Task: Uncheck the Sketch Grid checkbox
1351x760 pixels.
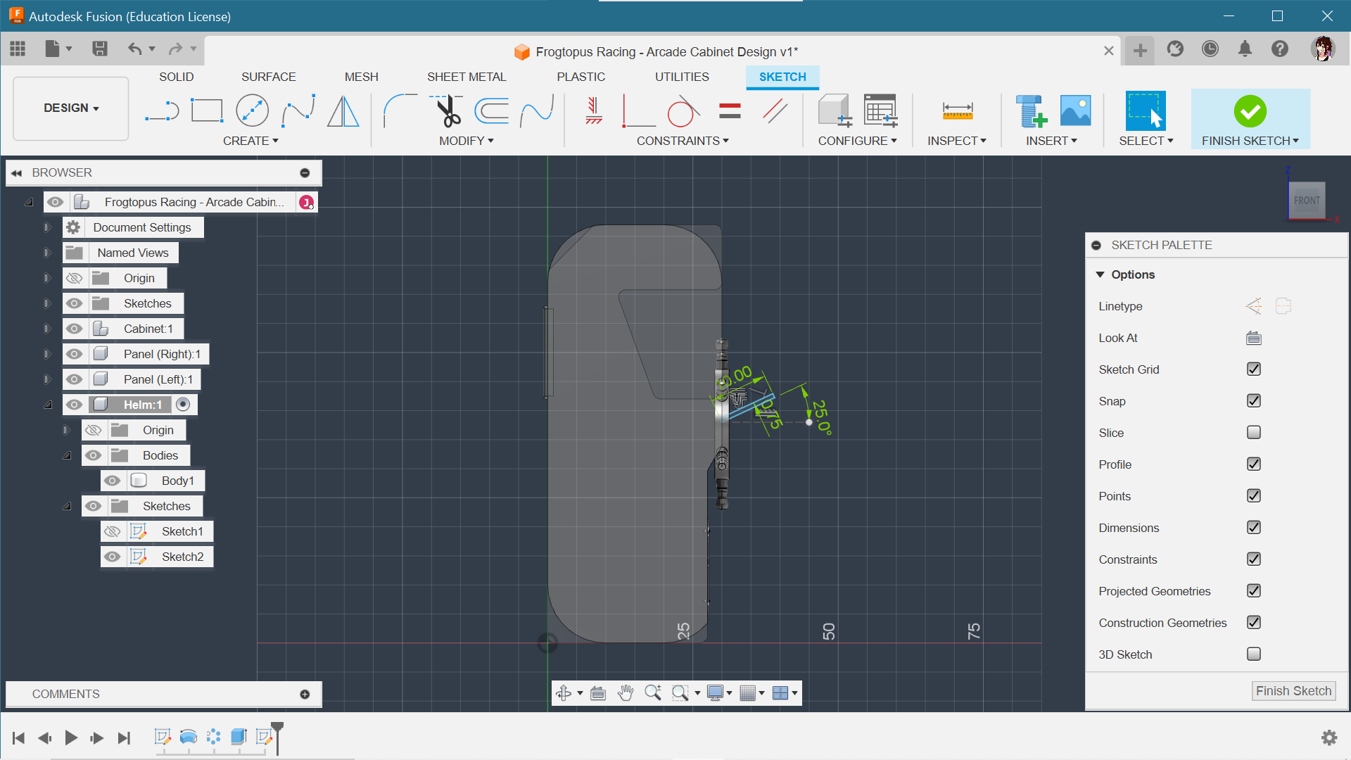Action: click(x=1253, y=369)
